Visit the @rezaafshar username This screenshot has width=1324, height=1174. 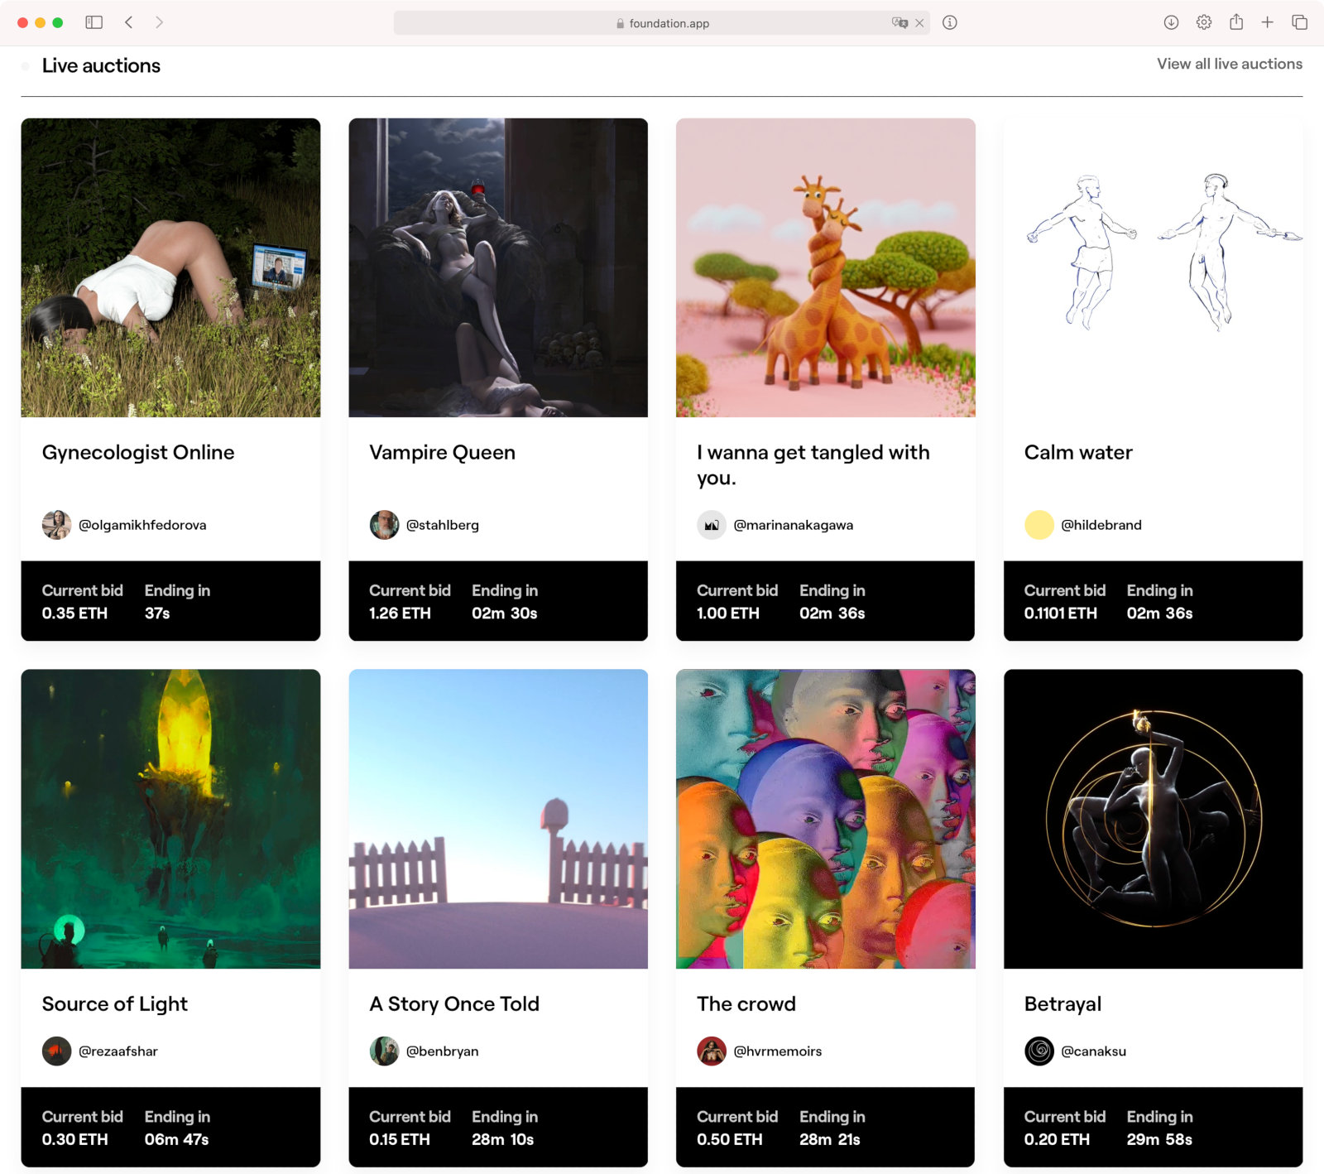point(118,1051)
